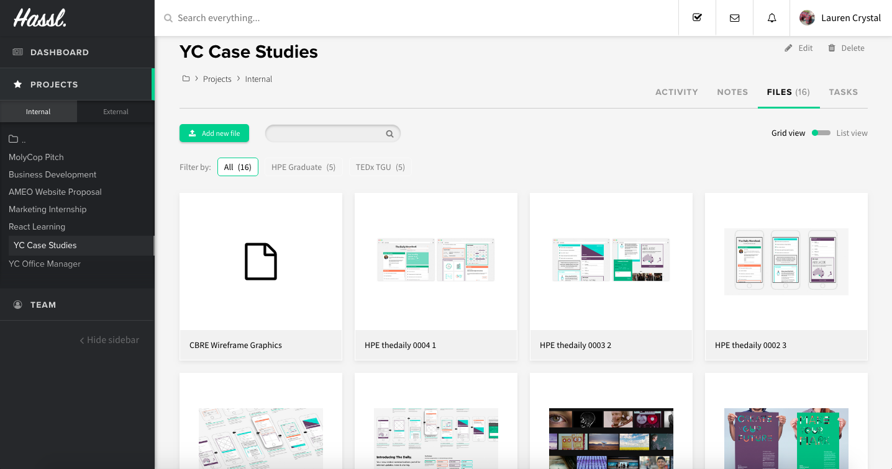The image size is (892, 469).
Task: Click the breadcrumb folder icon
Action: [186, 79]
